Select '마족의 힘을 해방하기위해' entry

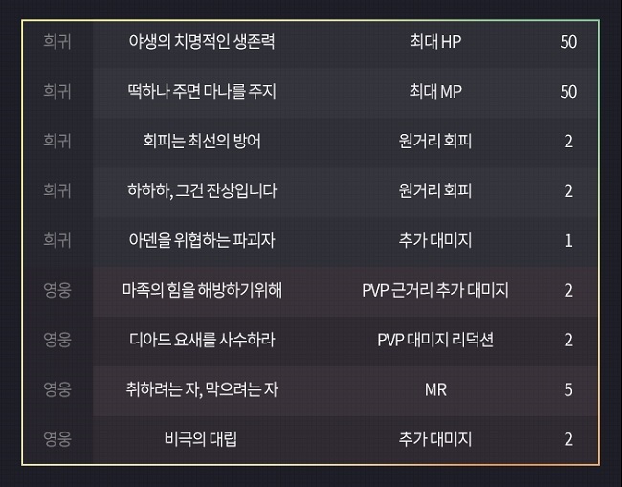click(201, 290)
